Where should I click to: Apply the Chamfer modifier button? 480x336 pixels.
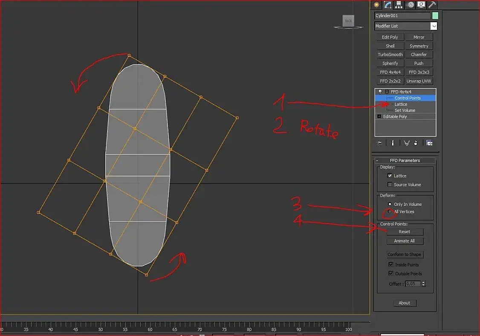(x=419, y=55)
